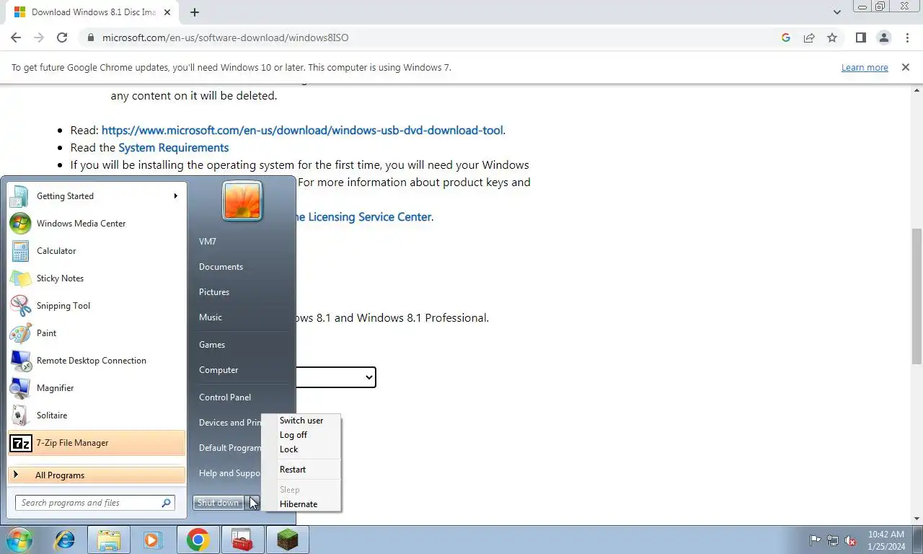The image size is (923, 554).
Task: Open Pictures from the Start menu
Action: [214, 292]
